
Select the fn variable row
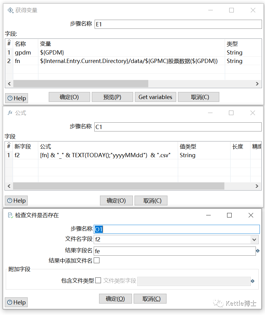133,61
